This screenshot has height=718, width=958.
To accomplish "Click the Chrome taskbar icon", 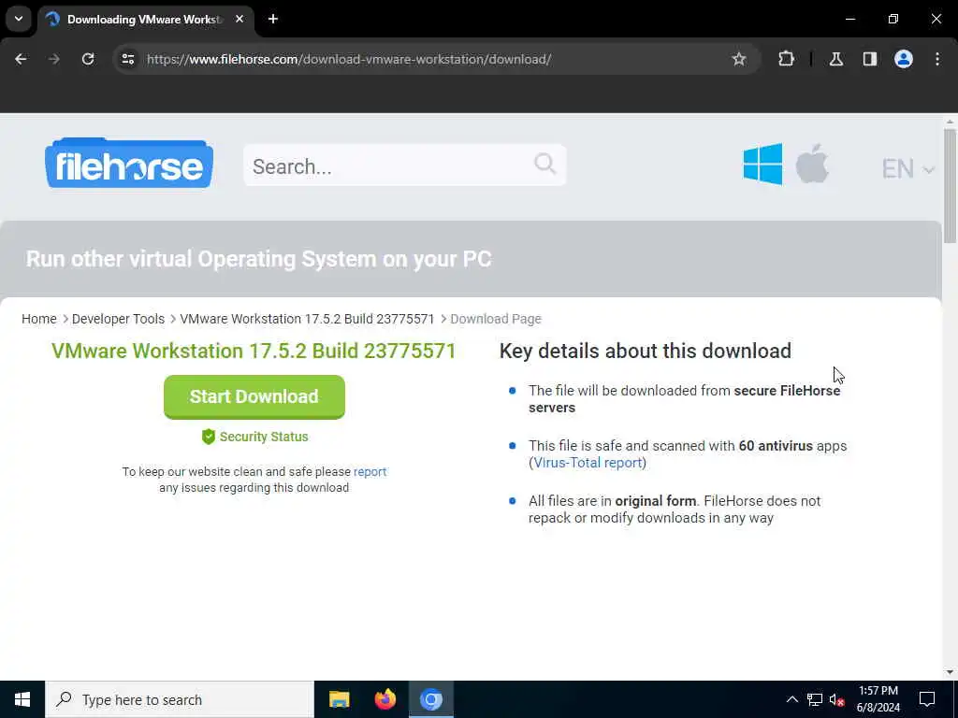I will 430,699.
